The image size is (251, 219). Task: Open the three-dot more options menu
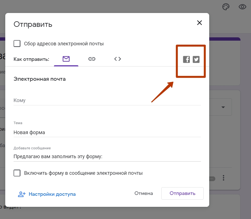tap(224, 178)
